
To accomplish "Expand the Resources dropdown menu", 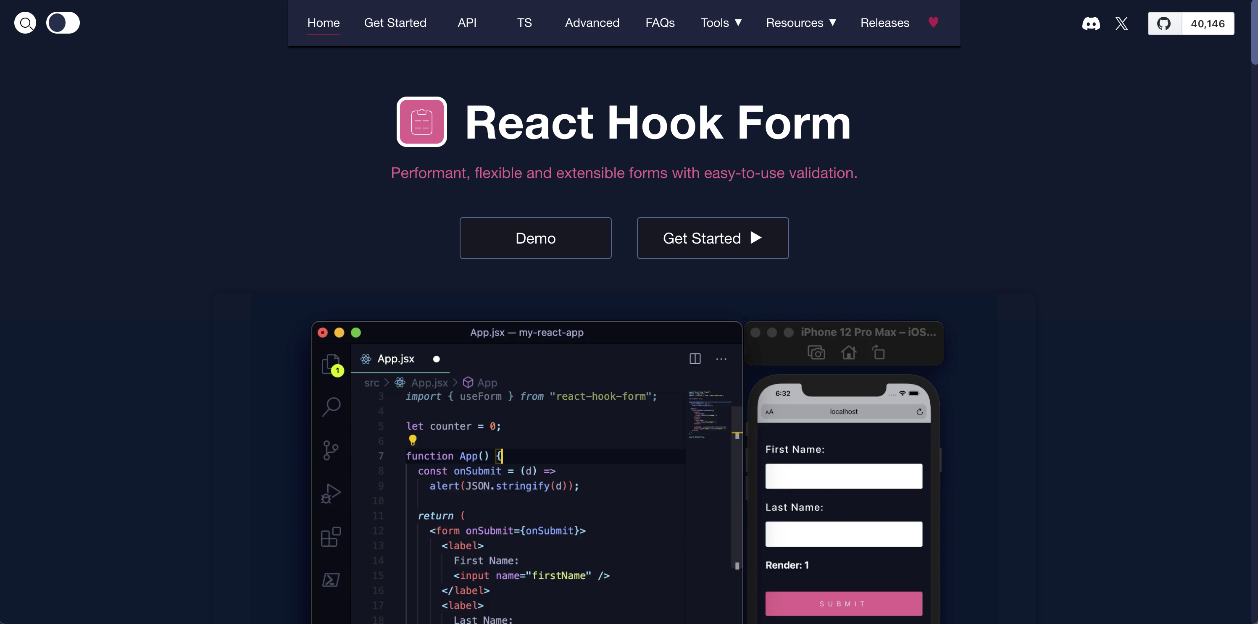I will pos(801,23).
